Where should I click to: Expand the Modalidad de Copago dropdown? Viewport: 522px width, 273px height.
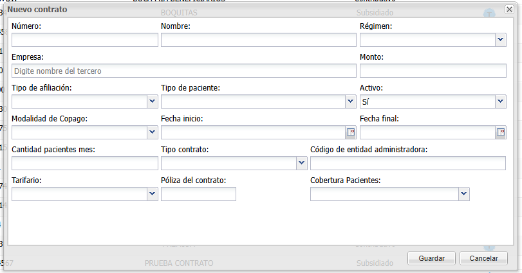coord(153,132)
